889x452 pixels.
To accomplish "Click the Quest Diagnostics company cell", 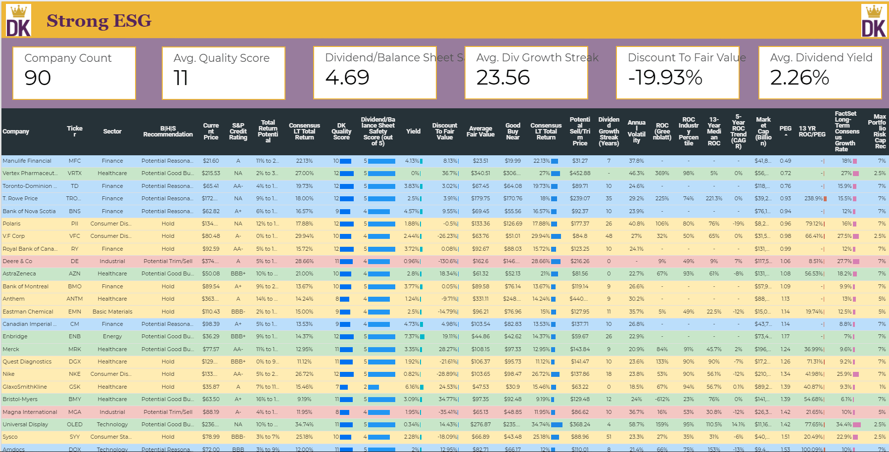I will click(27, 362).
